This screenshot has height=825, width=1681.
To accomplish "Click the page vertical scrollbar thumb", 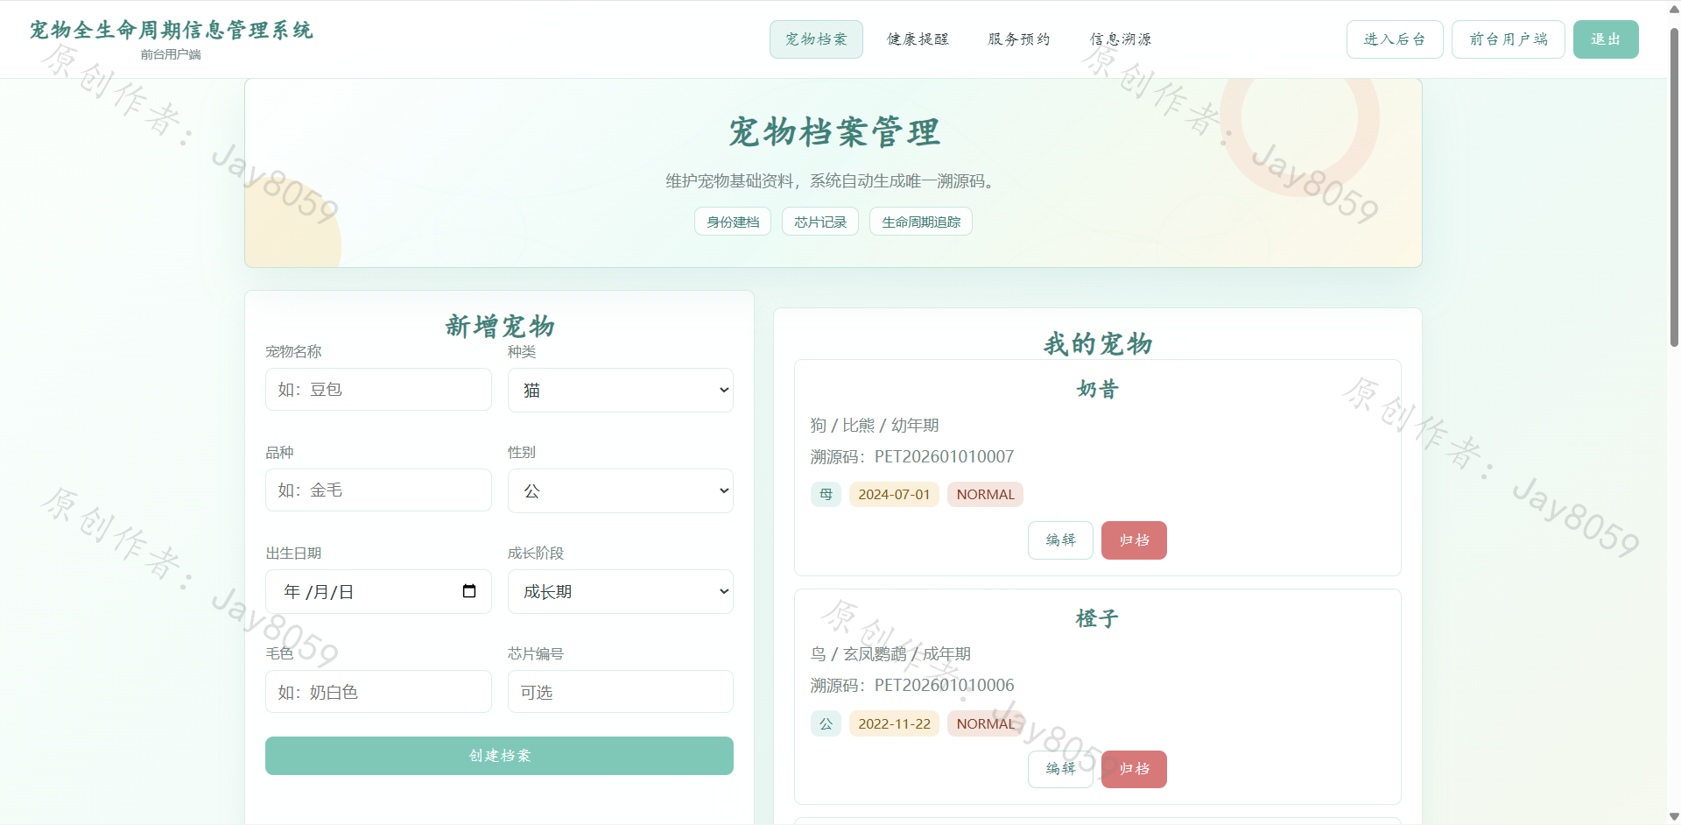I will 1674,188.
